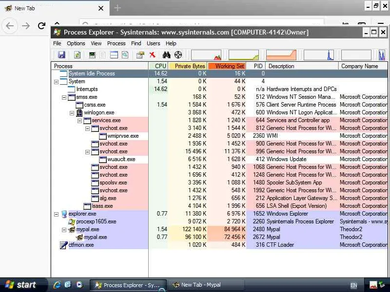Collapse the svchost.exe node above wuauclt.exe
The image size is (390, 292).
(87, 152)
